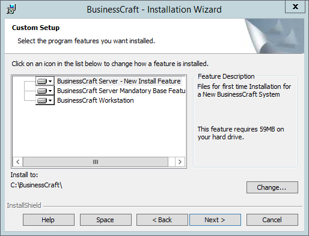This screenshot has height=236, width=309.
Task: Go to previous step with Back
Action: 162,220
